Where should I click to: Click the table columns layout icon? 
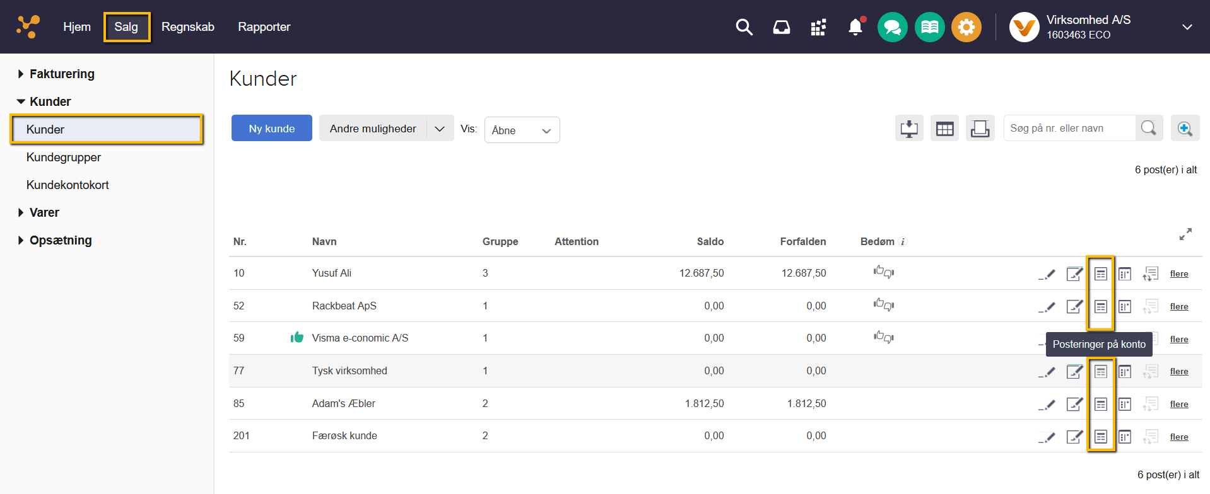click(x=944, y=129)
